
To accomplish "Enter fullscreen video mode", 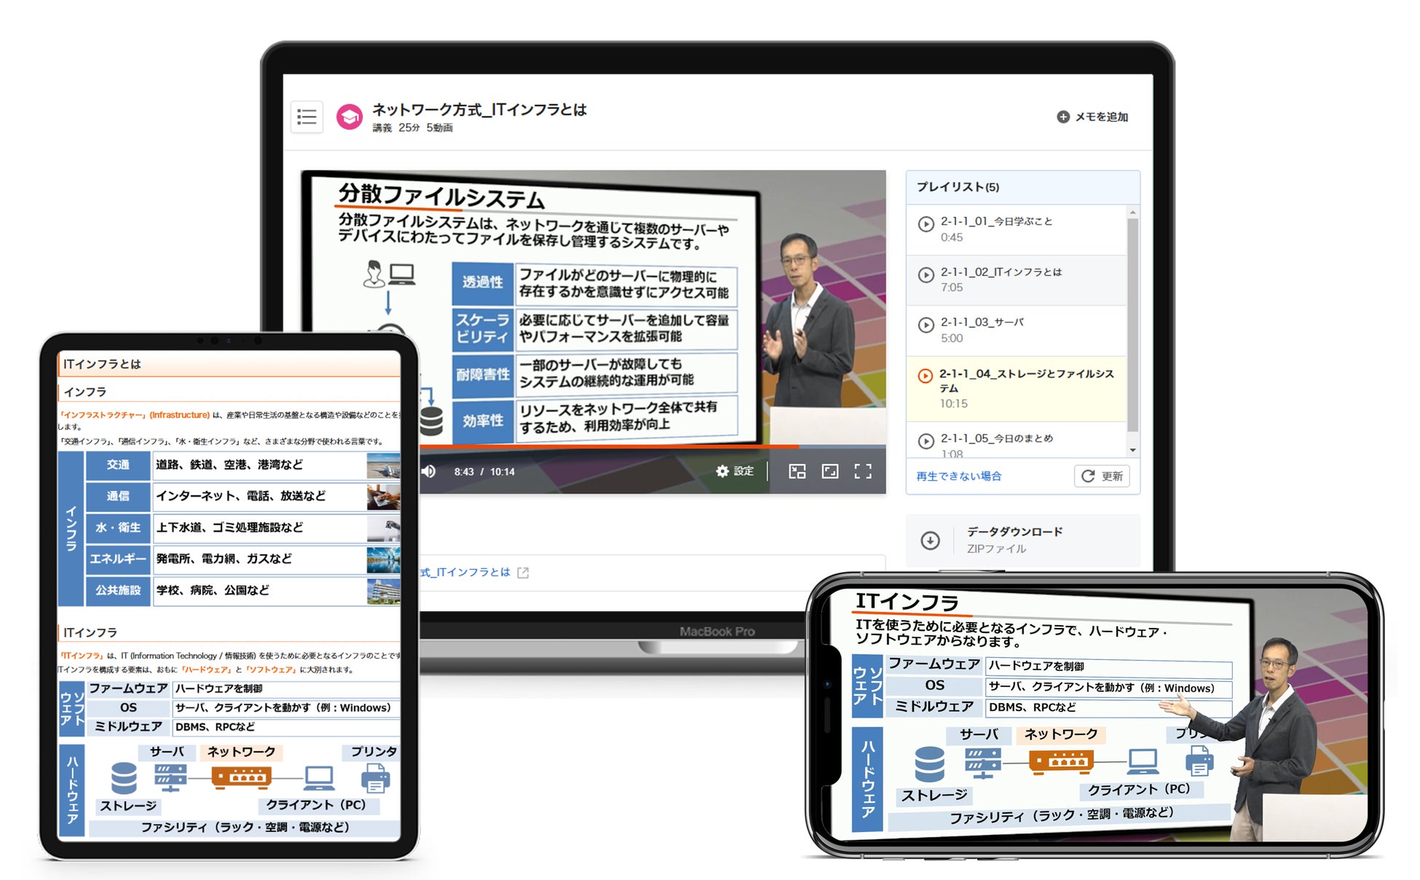I will click(863, 471).
